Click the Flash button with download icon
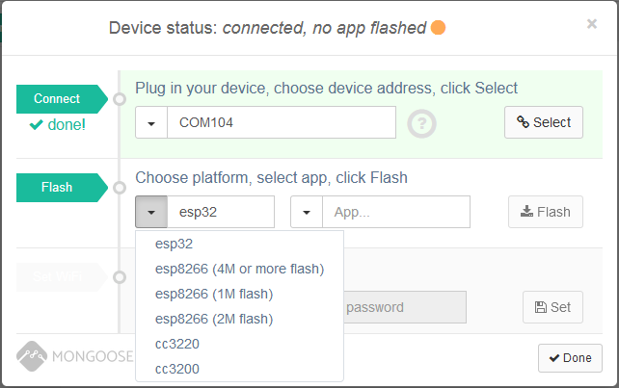This screenshot has width=619, height=388. [545, 212]
